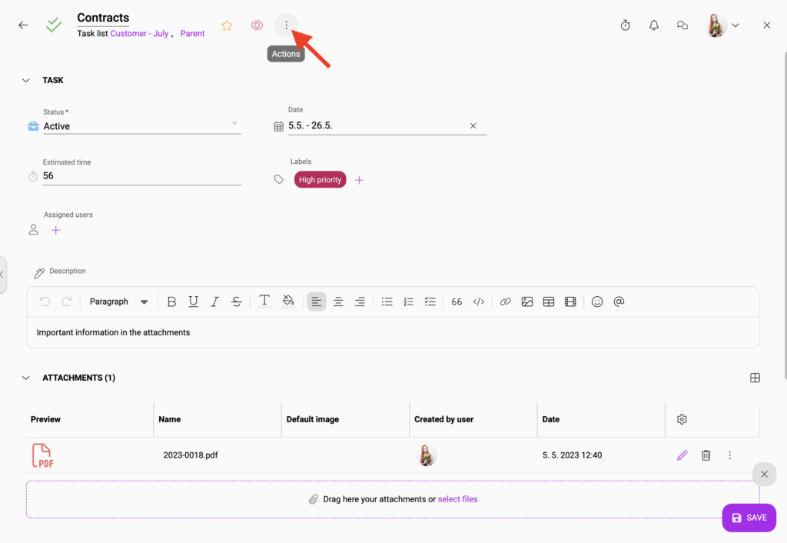
Task: Delete the 2023-0018.pdf attachment
Action: click(x=706, y=455)
